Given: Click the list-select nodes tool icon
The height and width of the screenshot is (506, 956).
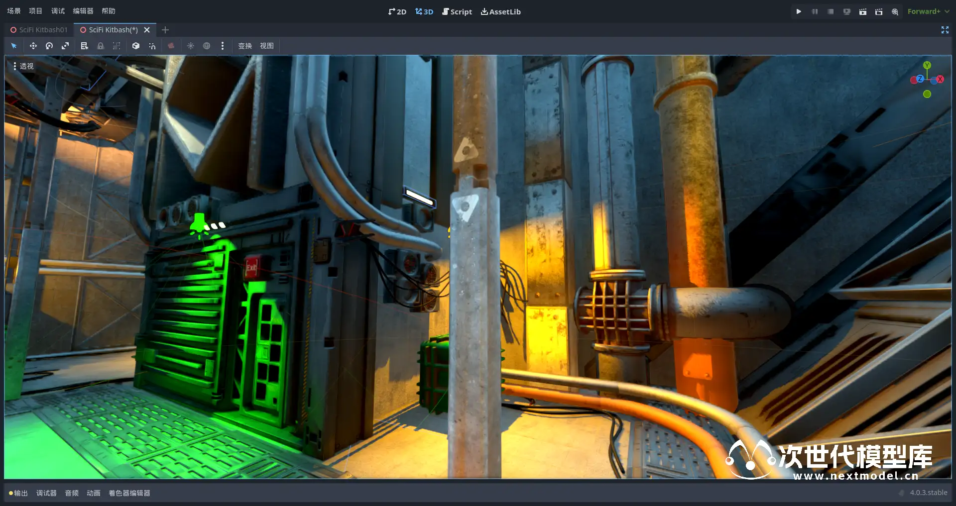Looking at the screenshot, I should point(84,46).
